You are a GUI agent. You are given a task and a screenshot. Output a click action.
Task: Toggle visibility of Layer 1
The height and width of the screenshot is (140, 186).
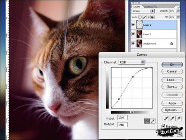[x=133, y=34]
